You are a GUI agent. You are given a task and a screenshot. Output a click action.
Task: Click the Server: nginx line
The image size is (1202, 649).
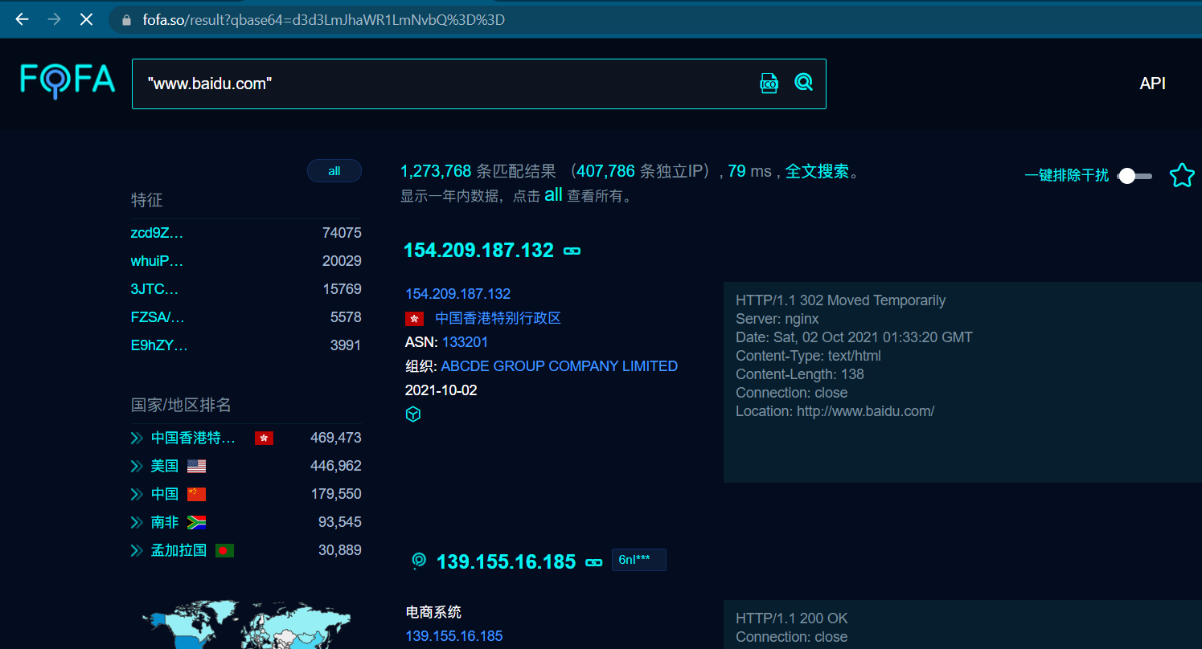(777, 319)
